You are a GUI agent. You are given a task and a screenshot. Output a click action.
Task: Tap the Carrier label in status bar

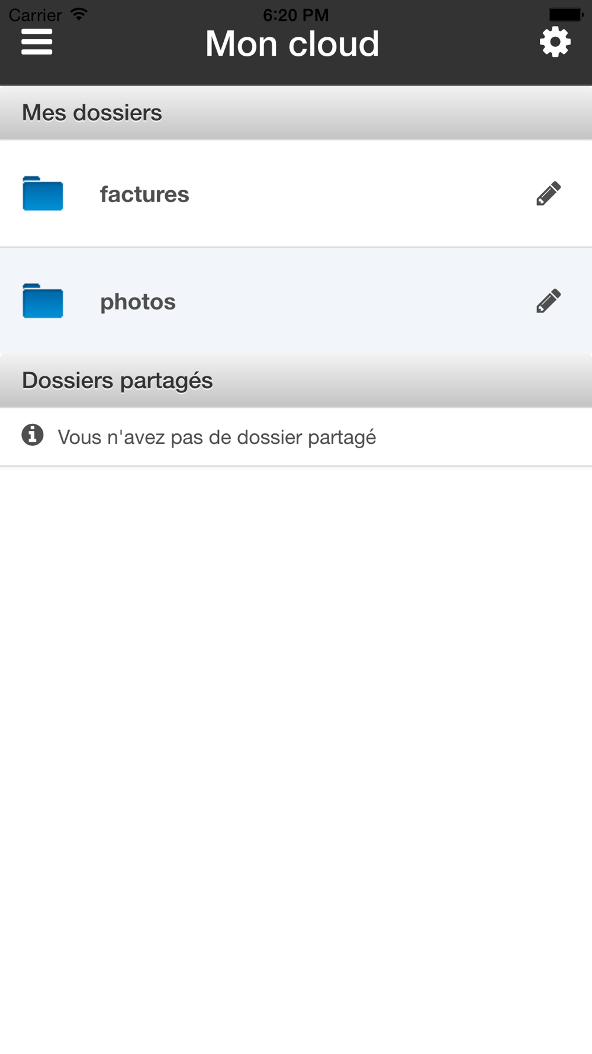pyautogui.click(x=36, y=15)
